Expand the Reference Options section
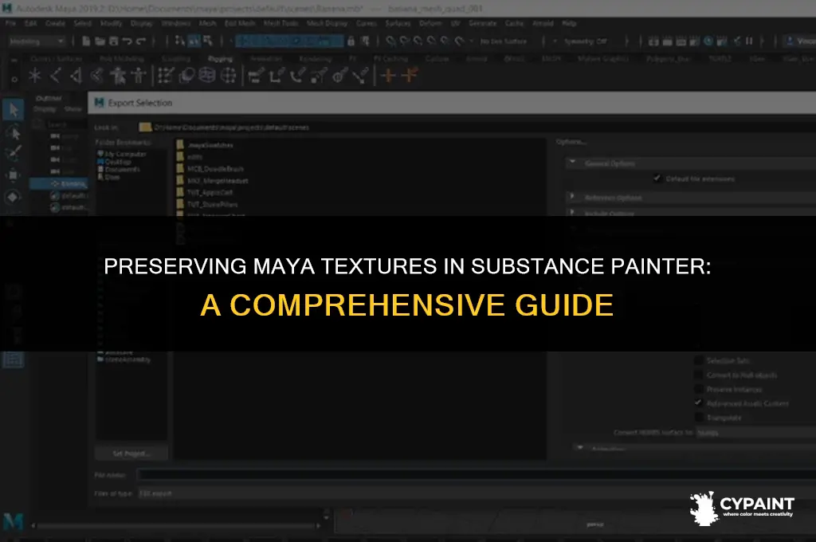The image size is (816, 542). tap(572, 198)
